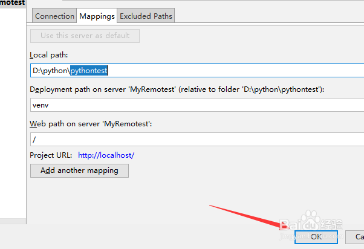Click the partially visible Cancel button
364x249 pixels.
[x=355, y=237]
